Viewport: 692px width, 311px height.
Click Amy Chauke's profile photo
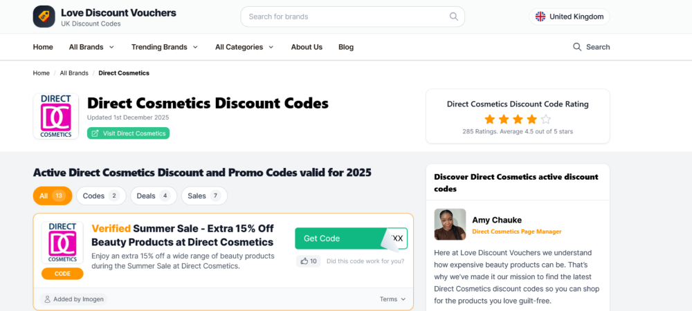click(450, 225)
